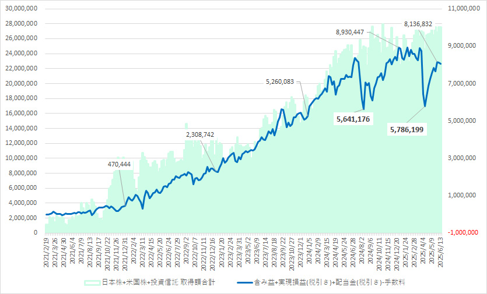The width and height of the screenshot is (487, 294).
Task: Click the 470,444 data label
Action: (x=120, y=165)
